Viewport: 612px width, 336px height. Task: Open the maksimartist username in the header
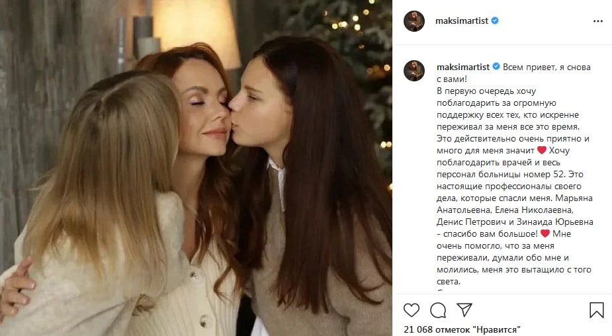coord(462,21)
